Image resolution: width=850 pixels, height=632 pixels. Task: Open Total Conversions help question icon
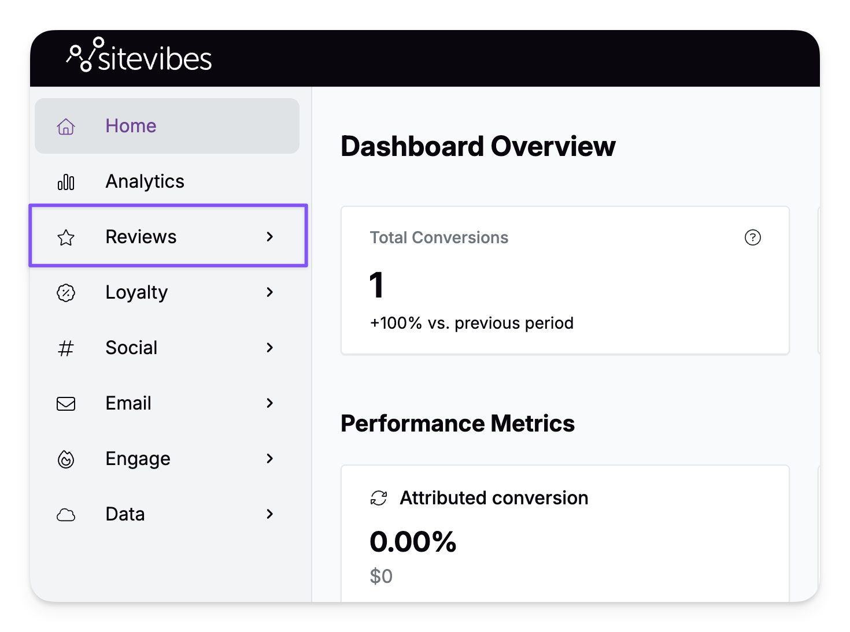point(752,237)
